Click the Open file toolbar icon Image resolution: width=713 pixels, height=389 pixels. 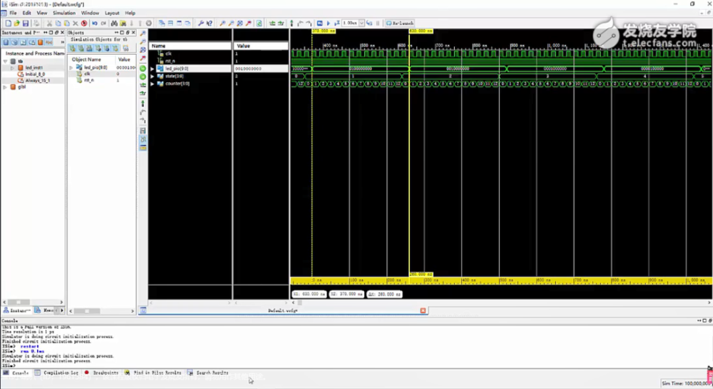click(x=17, y=23)
